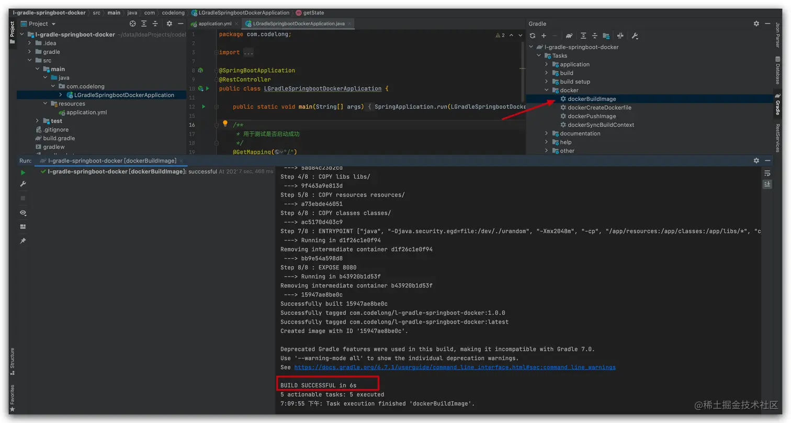Screen dimensions: 791x423
Task: Toggle the eye view options in Run panel
Action: click(x=23, y=213)
